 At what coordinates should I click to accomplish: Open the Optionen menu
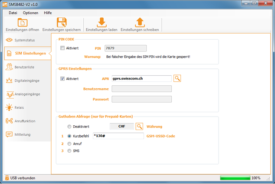tap(30, 13)
